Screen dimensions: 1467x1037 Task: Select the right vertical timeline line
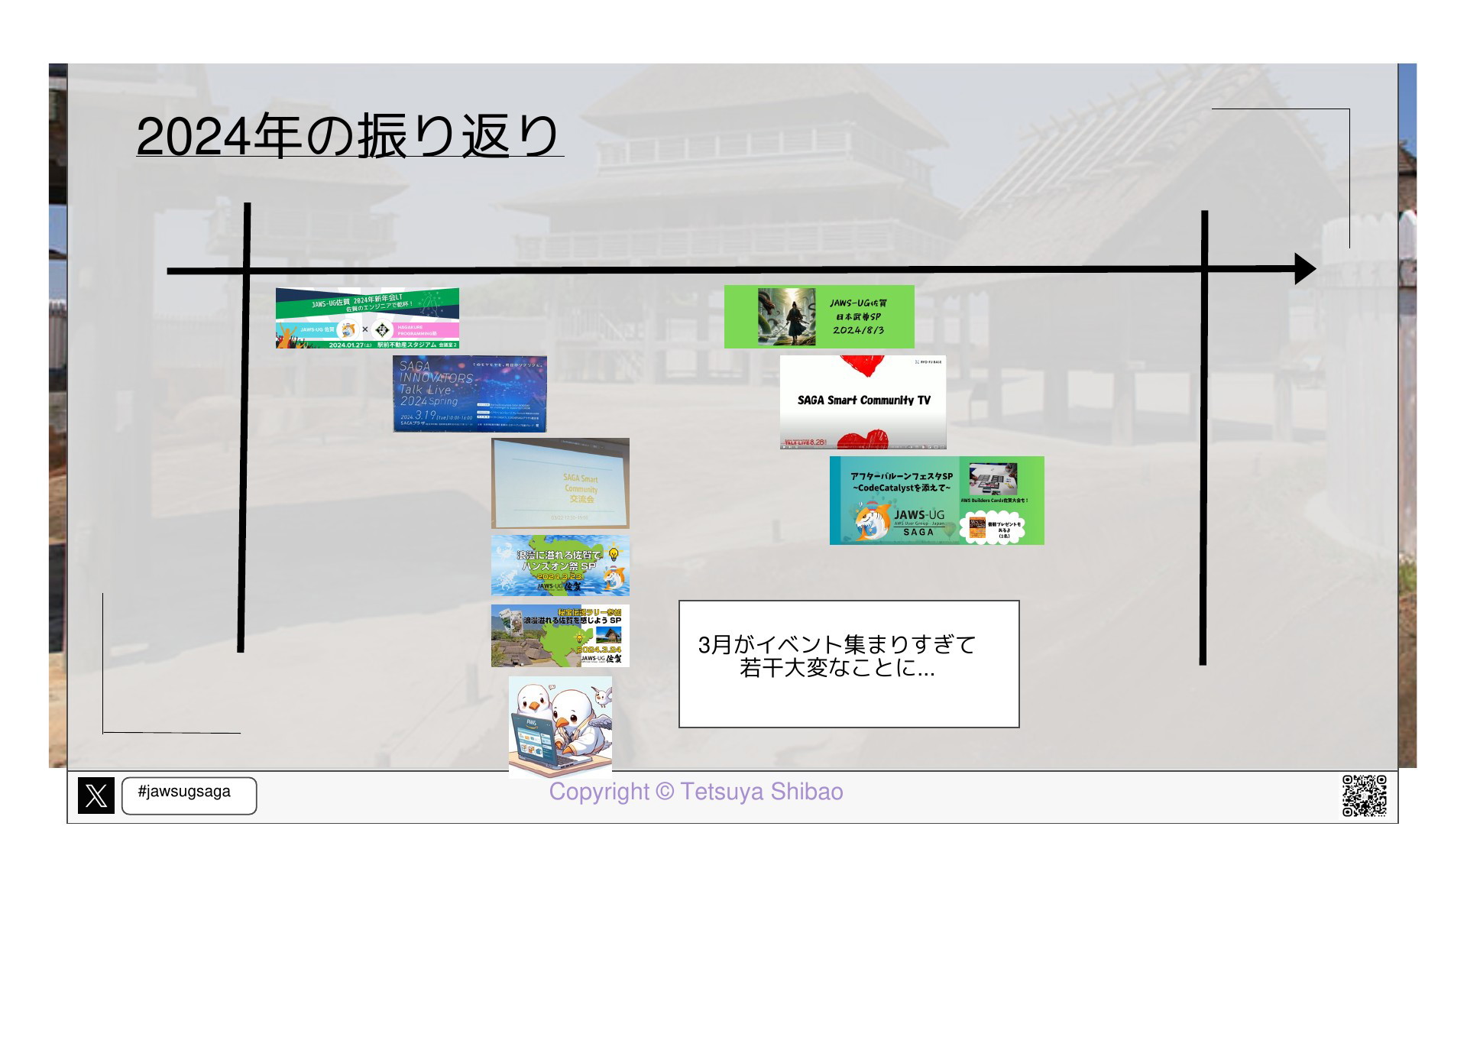coord(1203,459)
